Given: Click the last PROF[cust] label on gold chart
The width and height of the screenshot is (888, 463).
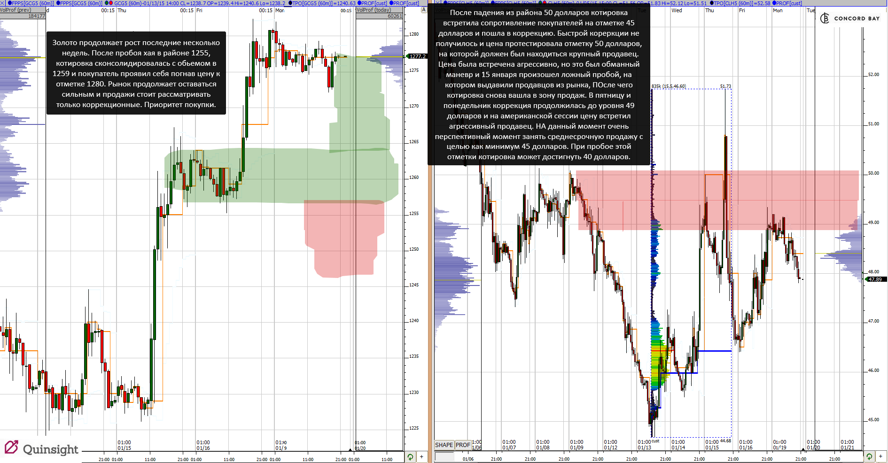Looking at the screenshot, I should (x=404, y=3).
